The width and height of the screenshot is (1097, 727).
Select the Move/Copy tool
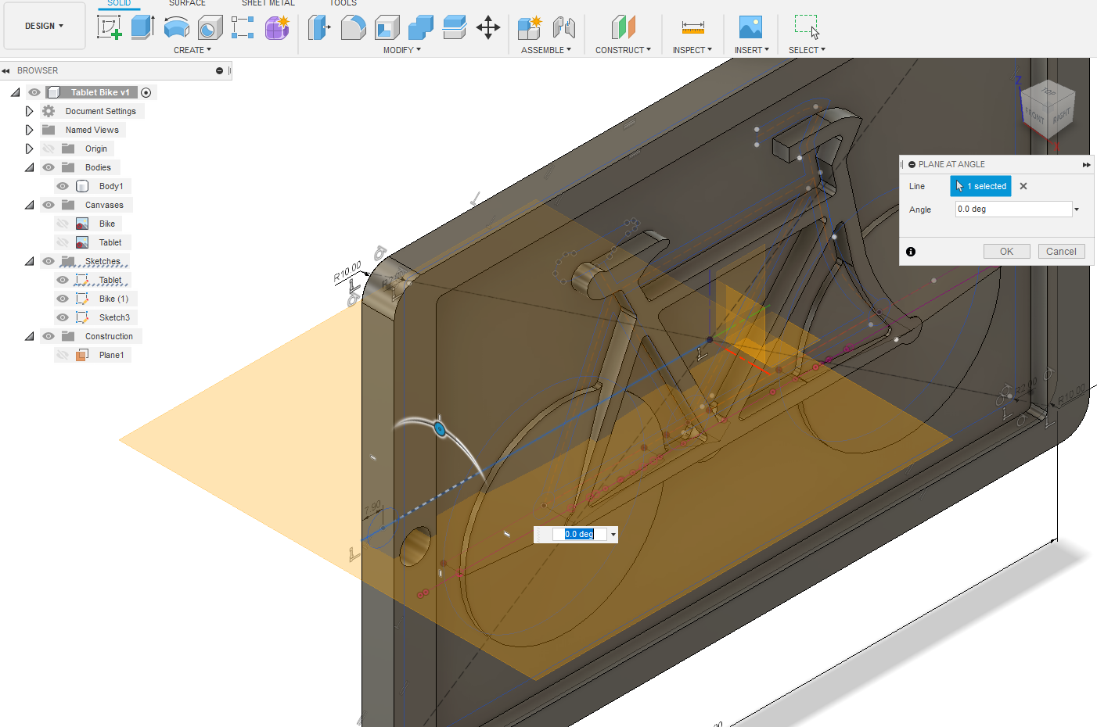click(x=488, y=27)
